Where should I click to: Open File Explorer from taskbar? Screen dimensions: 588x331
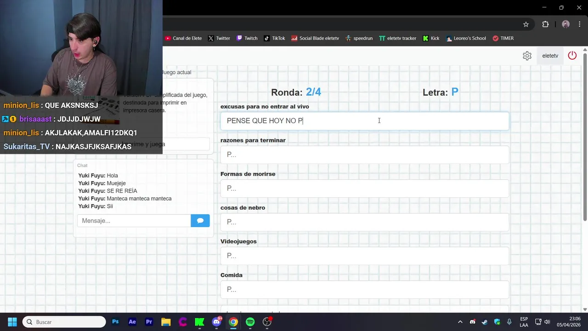click(x=166, y=322)
